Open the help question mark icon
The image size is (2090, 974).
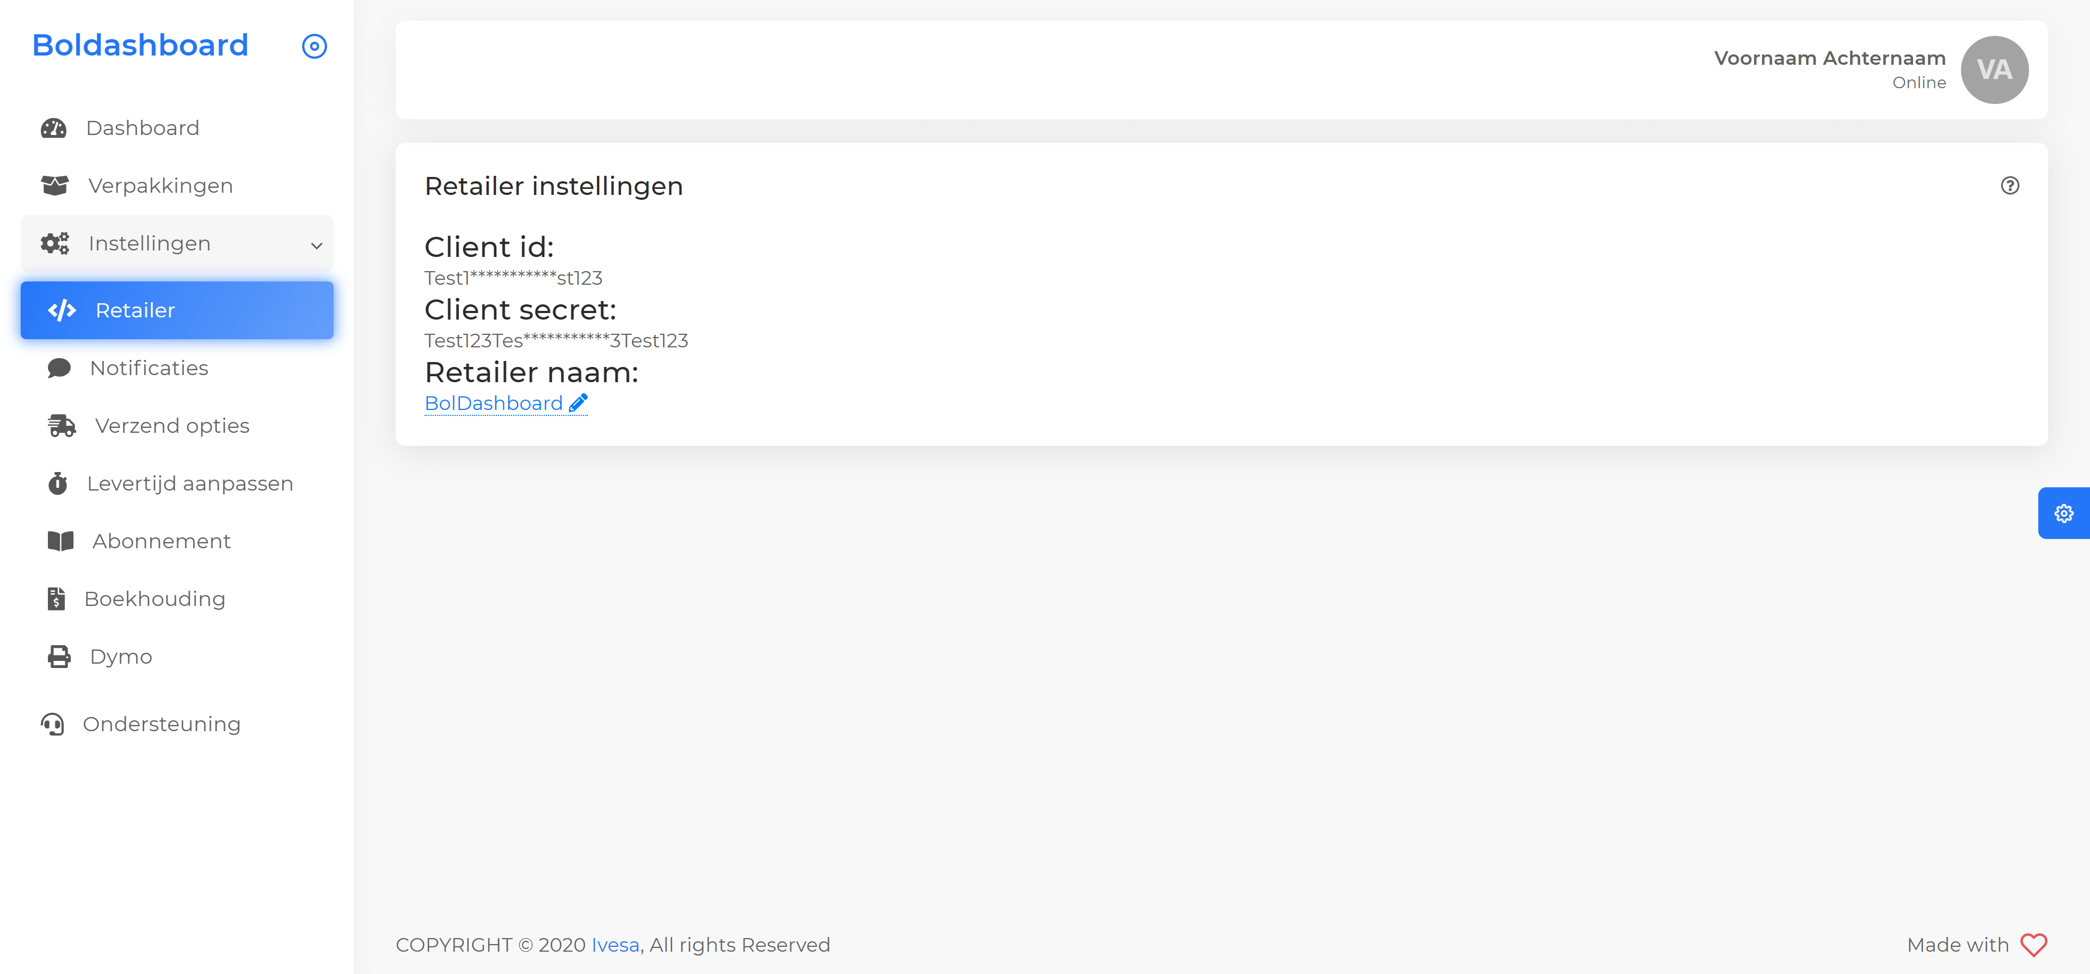pos(2009,186)
